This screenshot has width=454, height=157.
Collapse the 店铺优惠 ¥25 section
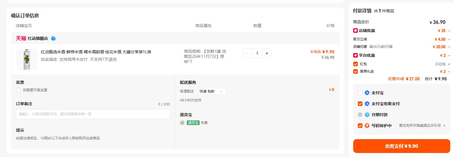449,31
